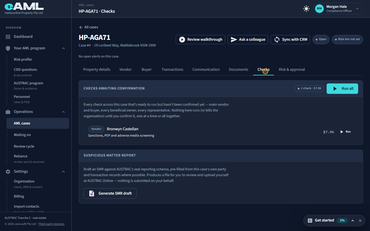This screenshot has height=231, width=370.
Task: Run all checks awaiting confirmation
Action: 342,89
